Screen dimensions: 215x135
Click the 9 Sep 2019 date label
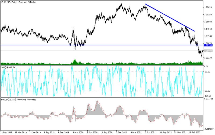pos(49,132)
